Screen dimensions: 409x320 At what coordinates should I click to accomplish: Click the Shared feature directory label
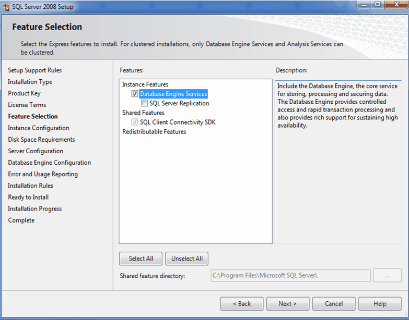tap(153, 276)
